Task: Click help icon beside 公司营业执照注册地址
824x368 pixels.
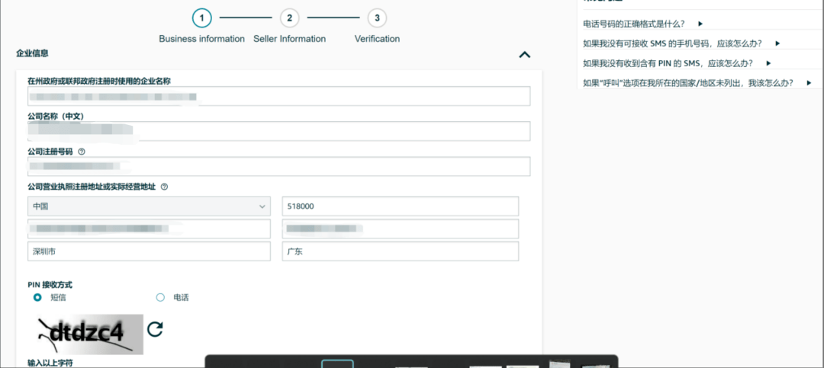Action: (164, 187)
